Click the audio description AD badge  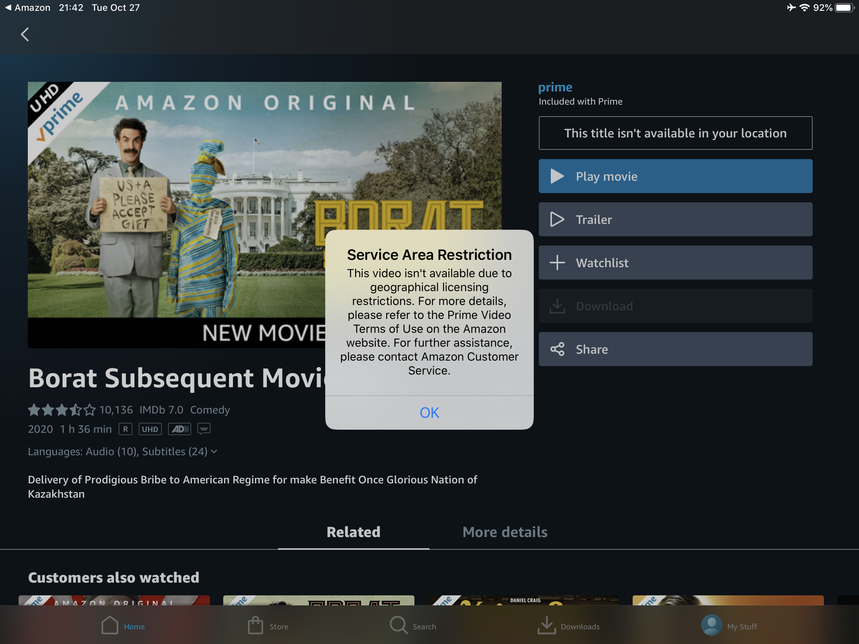[x=180, y=429]
